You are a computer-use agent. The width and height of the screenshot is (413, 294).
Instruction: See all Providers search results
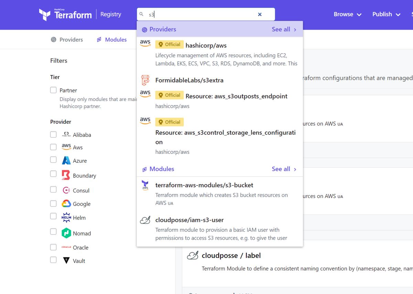tap(284, 30)
